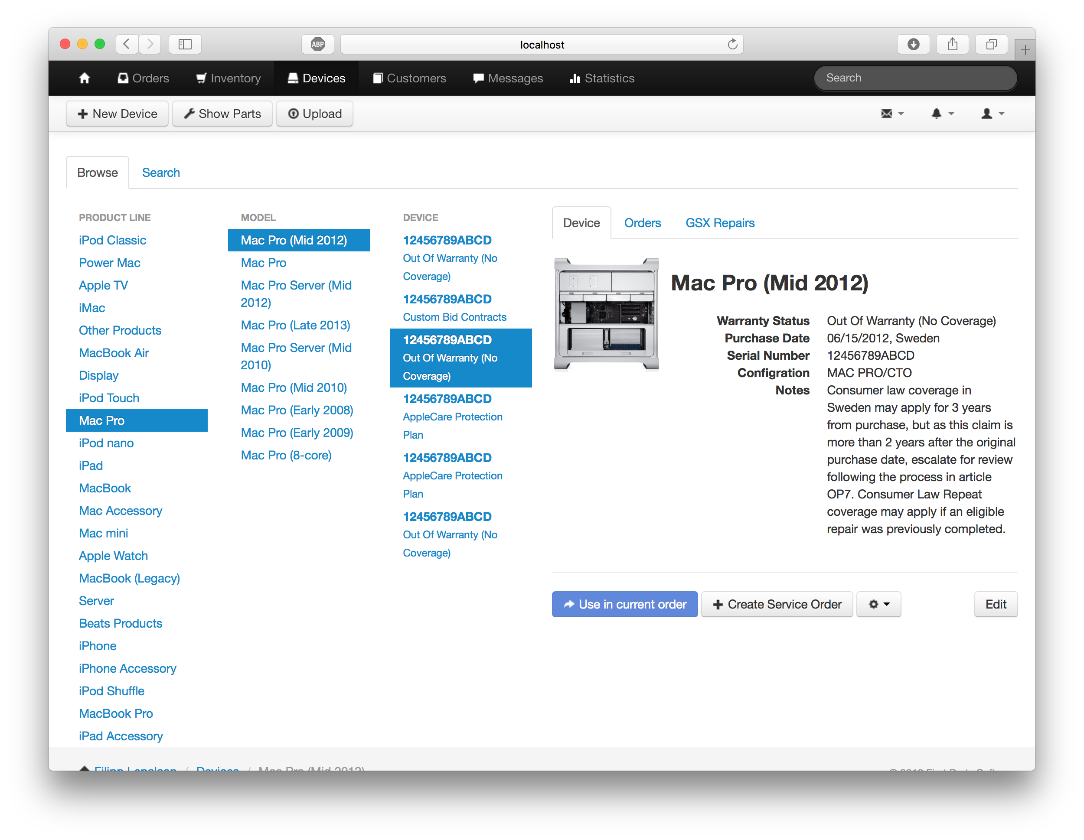
Task: Open the Safari share menu
Action: [x=953, y=44]
